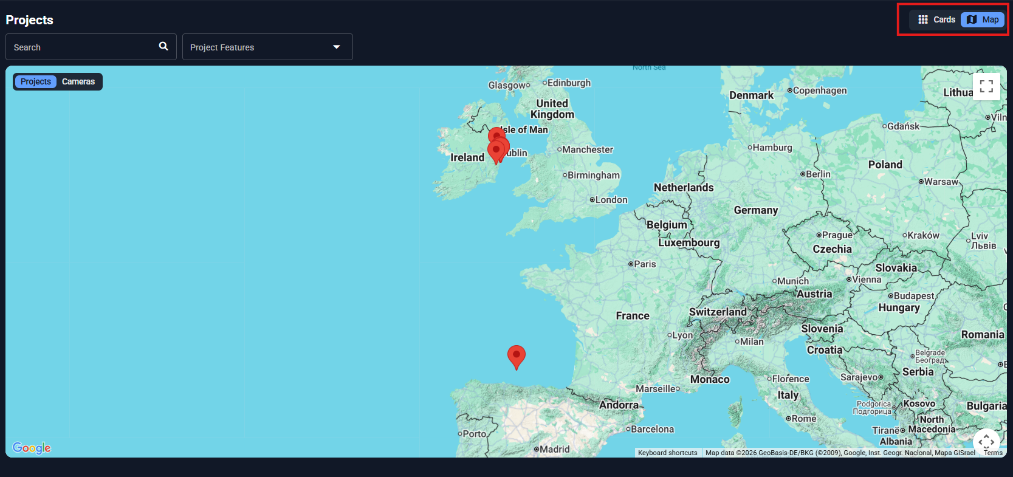
Task: Click the "Barcelona" label on the map
Action: (x=653, y=429)
